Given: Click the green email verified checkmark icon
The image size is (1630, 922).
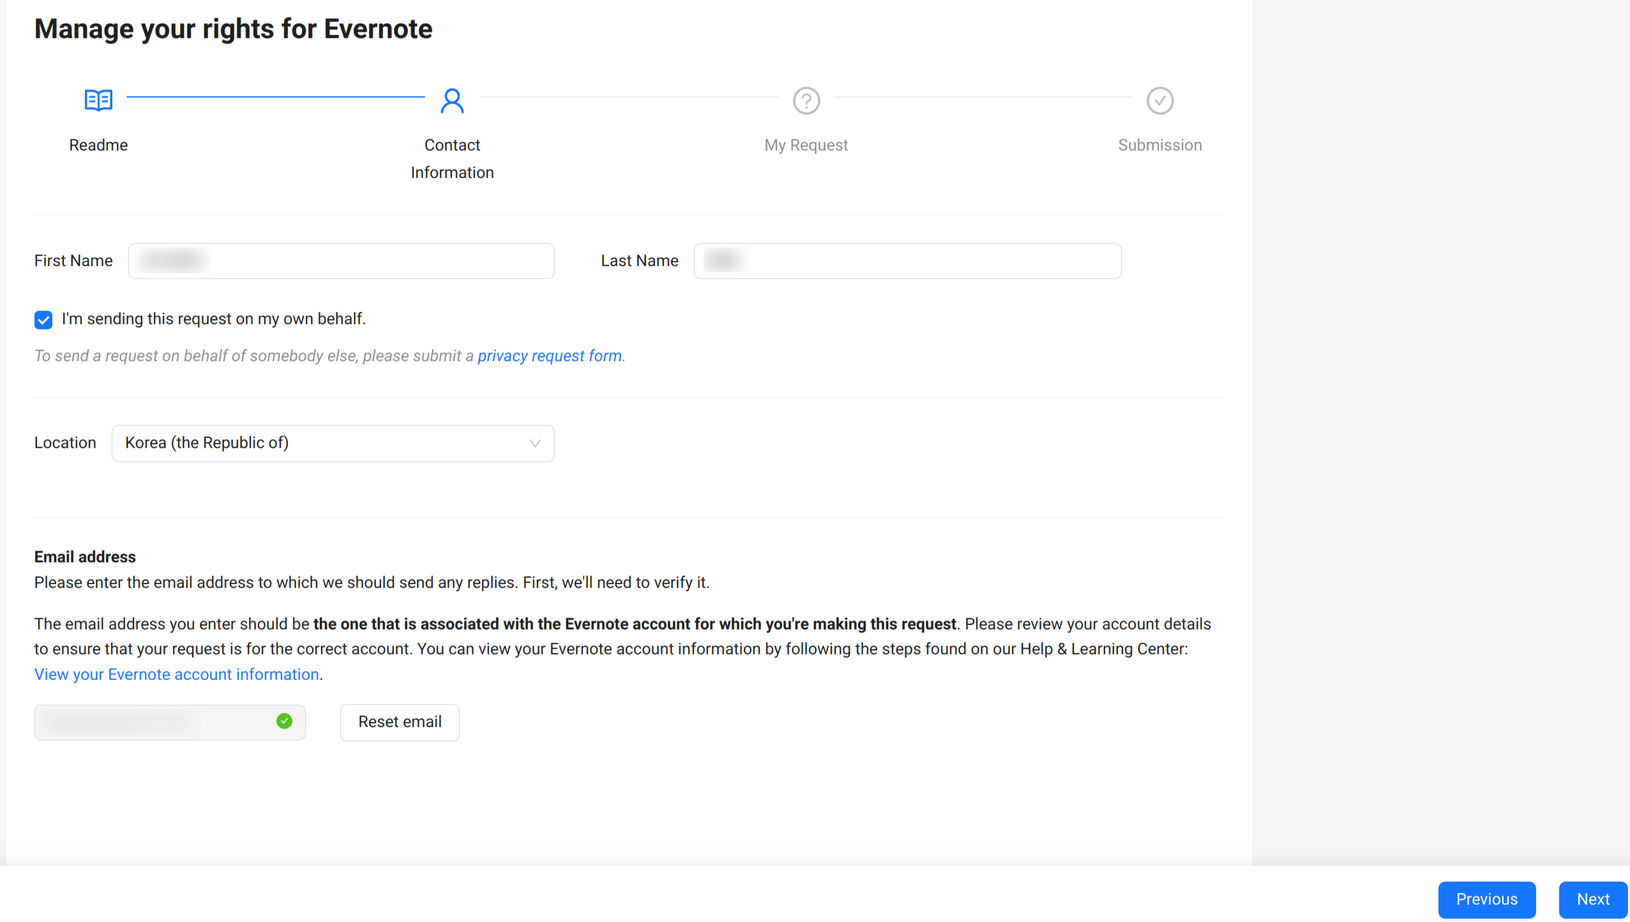Looking at the screenshot, I should tap(284, 721).
